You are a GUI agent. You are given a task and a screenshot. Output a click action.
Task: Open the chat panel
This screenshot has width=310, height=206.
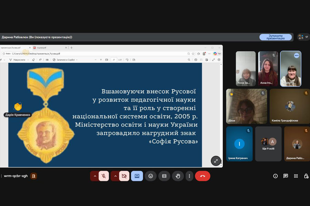click(x=286, y=176)
